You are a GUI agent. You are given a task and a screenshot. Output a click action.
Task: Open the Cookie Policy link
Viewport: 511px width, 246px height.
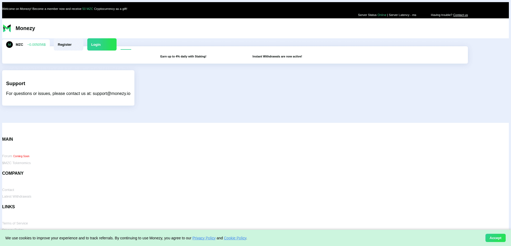coord(235,238)
